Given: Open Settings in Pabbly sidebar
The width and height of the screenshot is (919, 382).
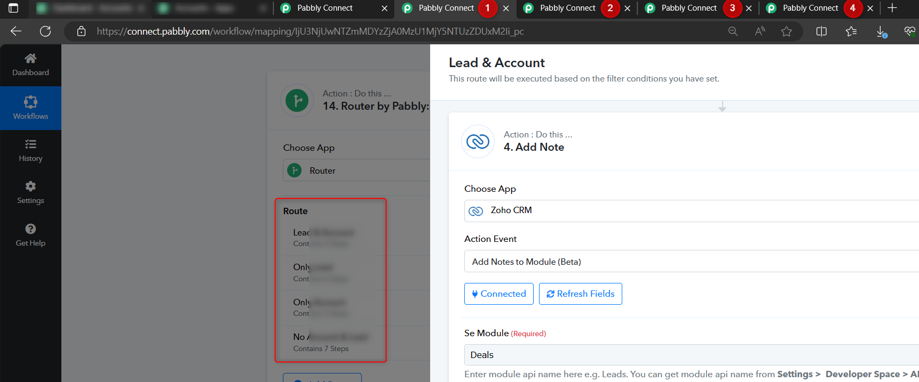Looking at the screenshot, I should coord(30,193).
